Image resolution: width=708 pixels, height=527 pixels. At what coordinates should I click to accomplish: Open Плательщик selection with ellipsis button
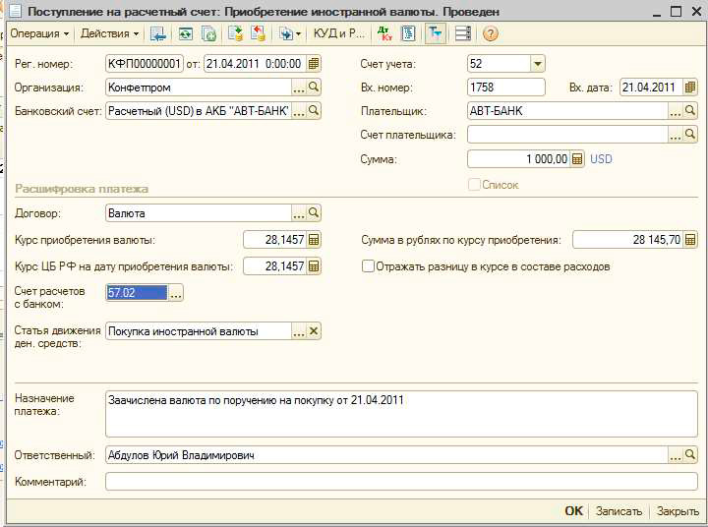pyautogui.click(x=675, y=111)
